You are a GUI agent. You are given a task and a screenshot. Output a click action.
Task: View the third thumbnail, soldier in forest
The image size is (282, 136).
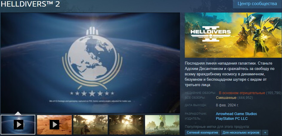pyautogui.click(x=90, y=125)
